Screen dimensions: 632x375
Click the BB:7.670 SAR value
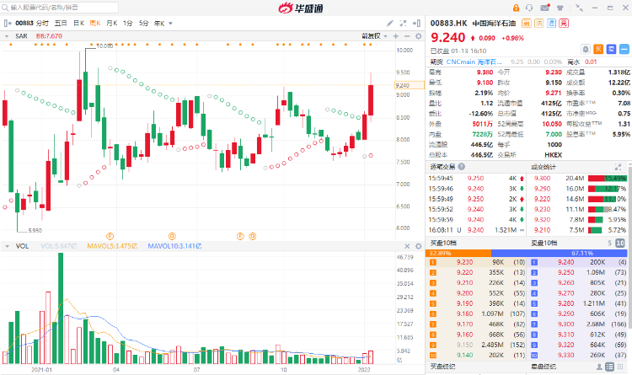tap(49, 36)
